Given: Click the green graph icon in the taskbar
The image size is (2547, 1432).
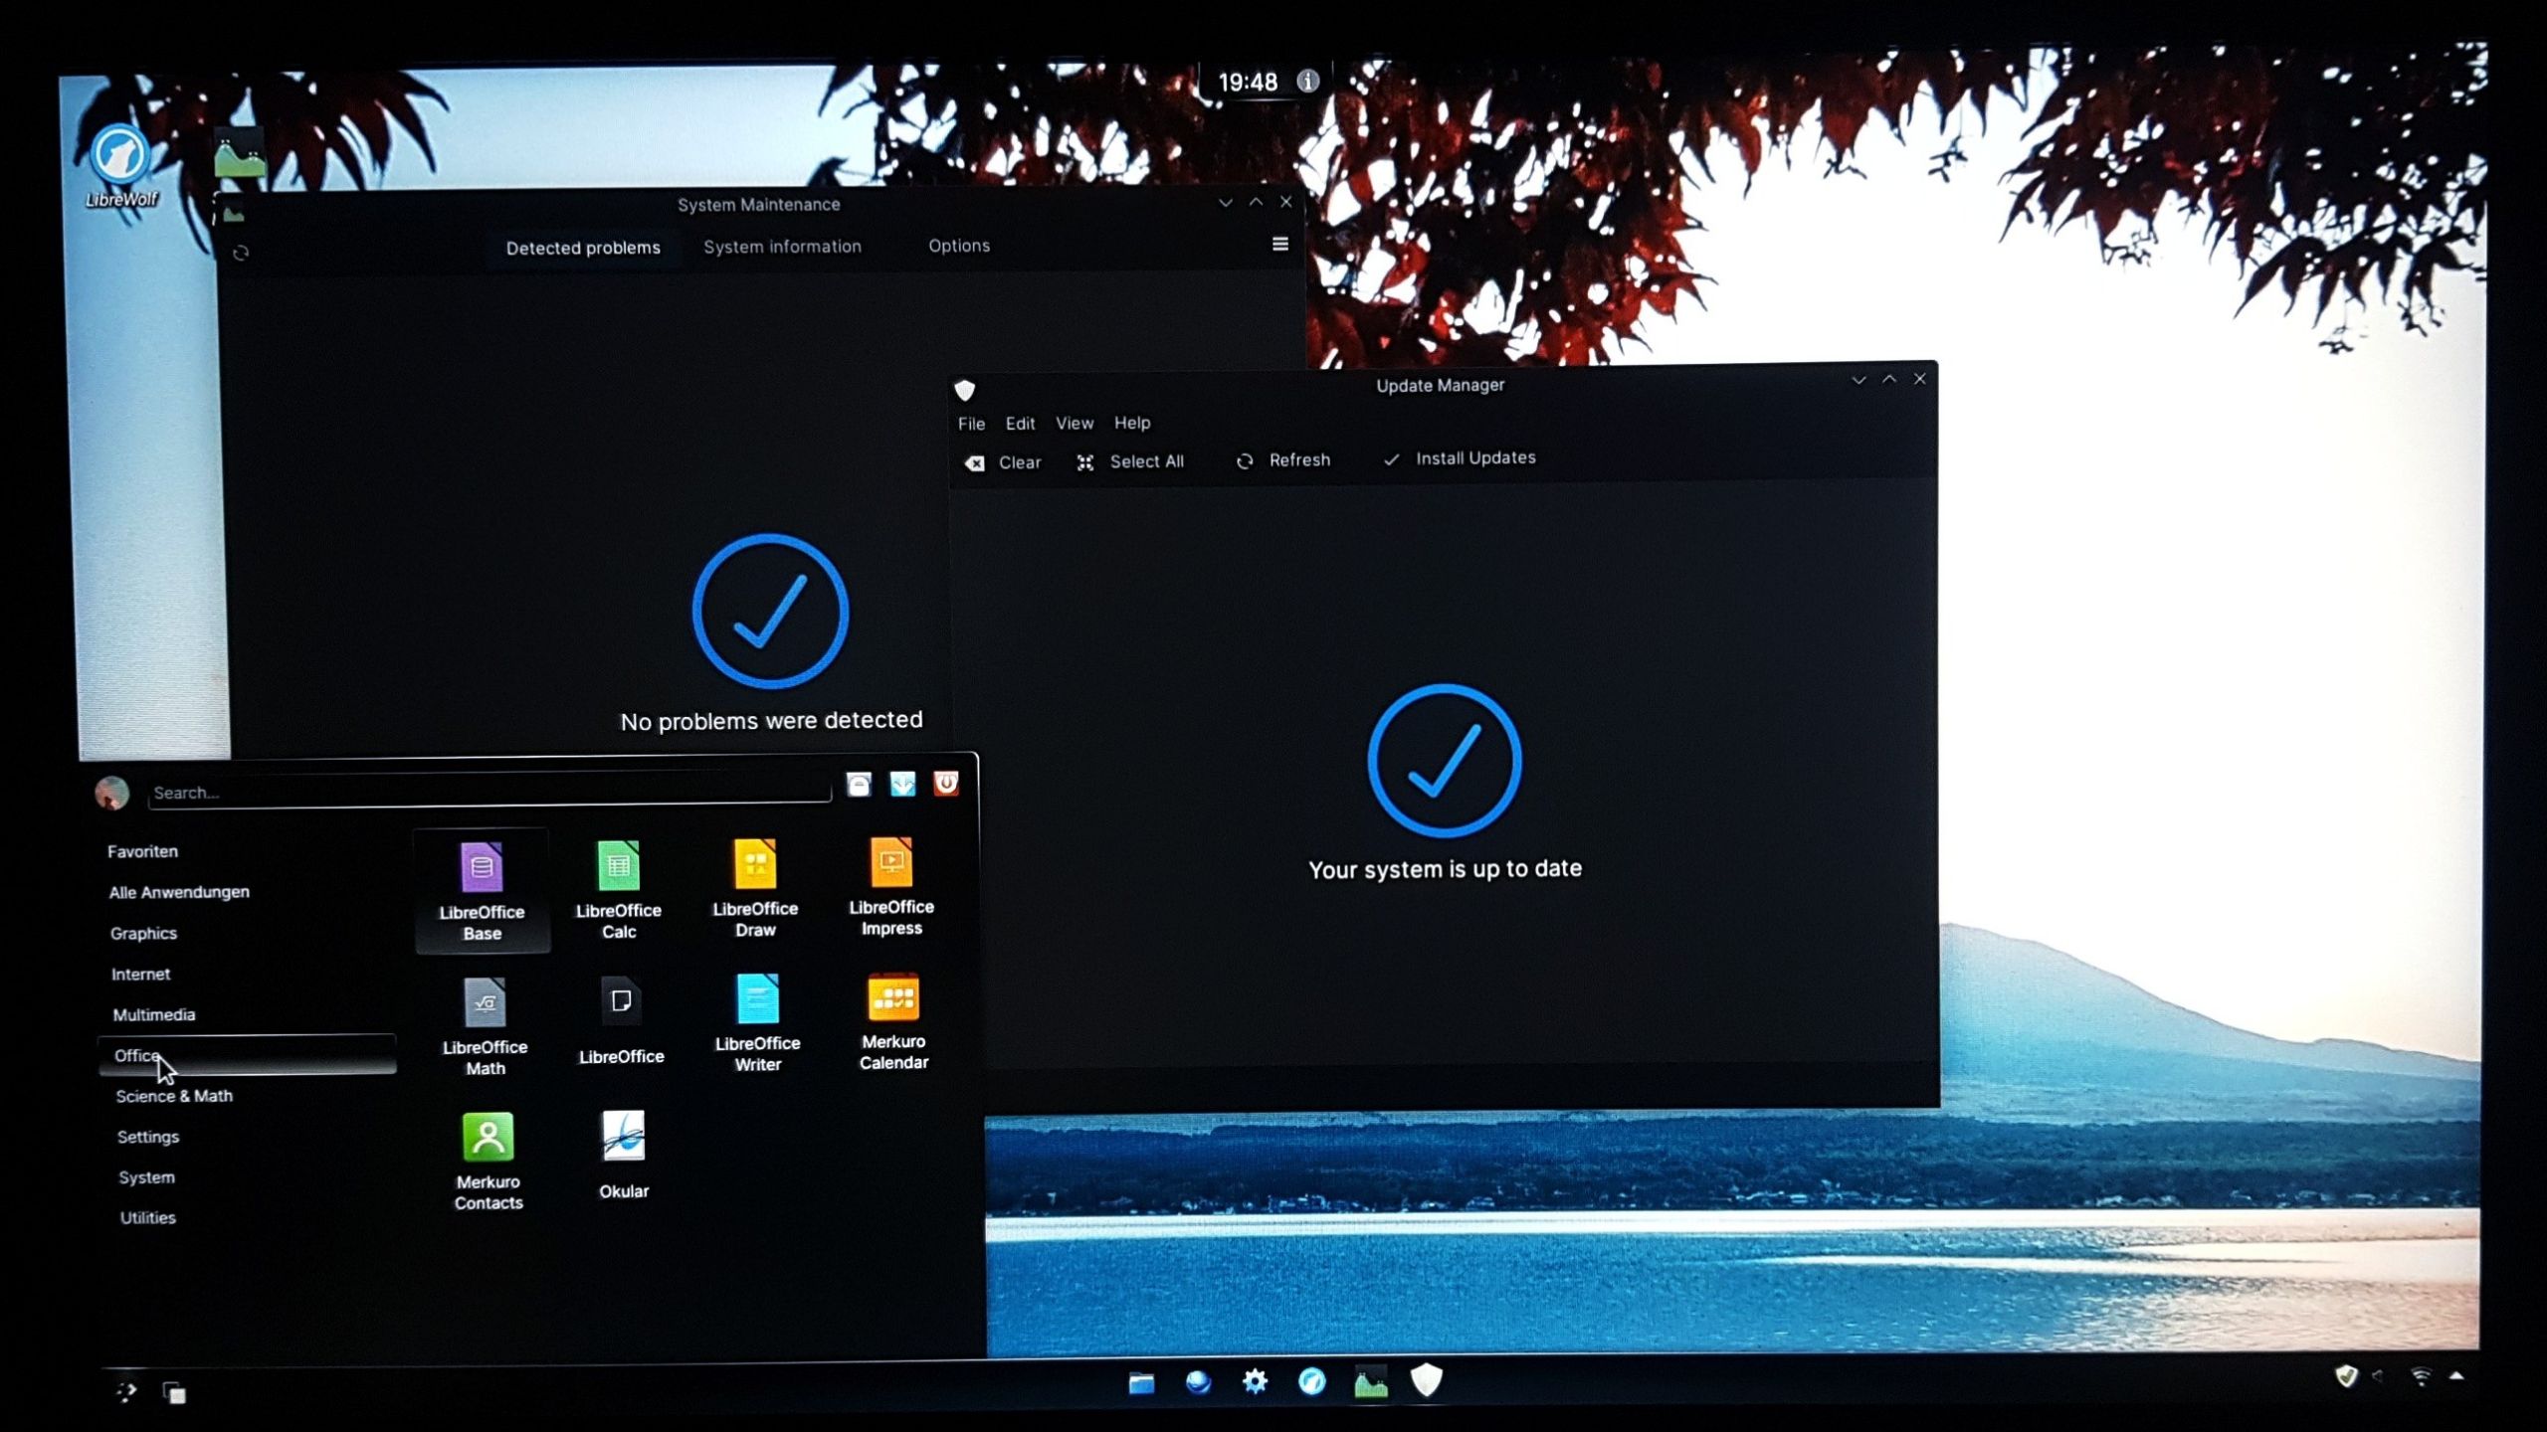Looking at the screenshot, I should coord(1370,1380).
